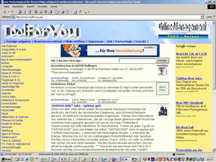Open the Ansicht menu
Image resolution: width=216 pixels, height=162 pixels.
coord(30,6)
